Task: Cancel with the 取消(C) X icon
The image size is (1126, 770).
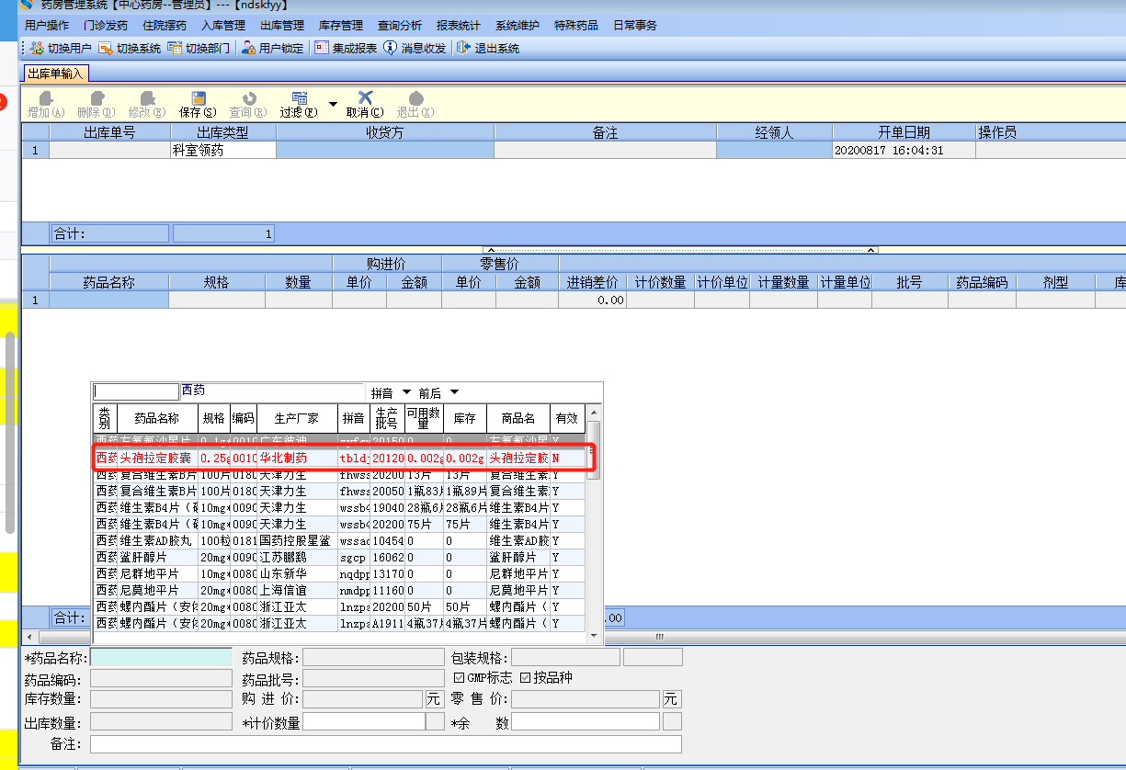Action: (365, 97)
